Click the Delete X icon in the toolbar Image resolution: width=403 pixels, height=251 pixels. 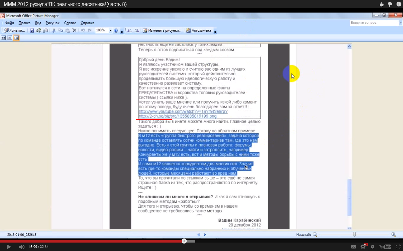(75, 30)
